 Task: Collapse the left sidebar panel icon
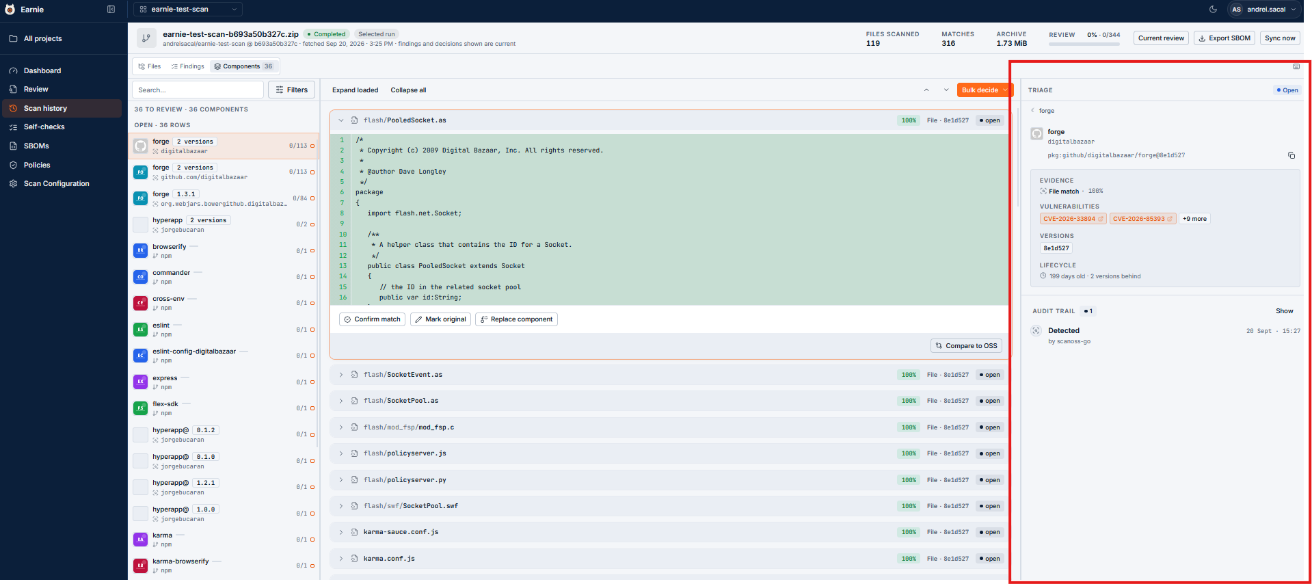tap(111, 10)
